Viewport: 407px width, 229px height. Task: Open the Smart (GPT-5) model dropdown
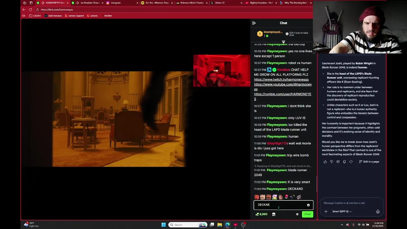point(342,212)
